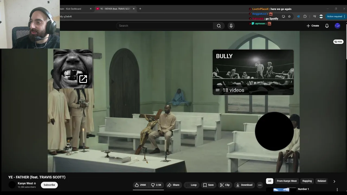Show next filter chips with arrow
Viewport: 347px width, 195px height.
click(334, 181)
